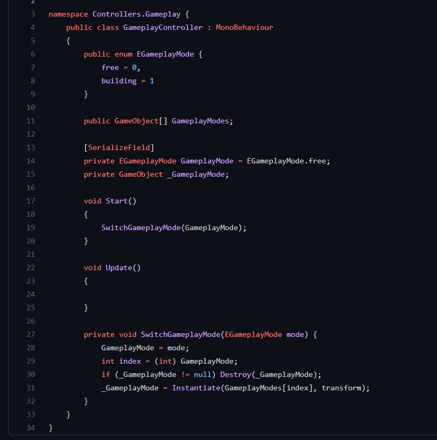437x440 pixels.
Task: Click 'EGameplayMode.free;' on line 14
Action: [x=288, y=161]
